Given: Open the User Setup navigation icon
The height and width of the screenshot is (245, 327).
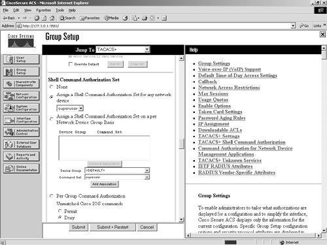Looking at the screenshot, I should click(x=22, y=59).
